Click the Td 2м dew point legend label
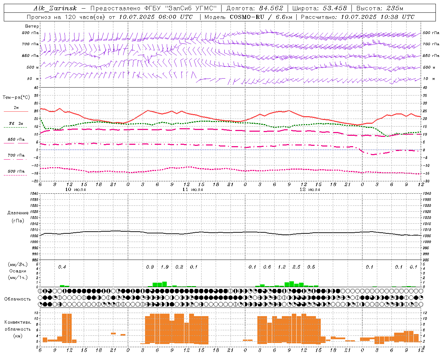The height and width of the screenshot is (353, 441). click(x=16, y=123)
